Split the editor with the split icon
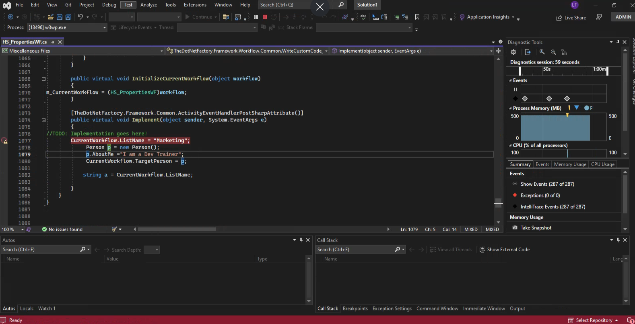Screen dimensions: 635x324 point(498,51)
